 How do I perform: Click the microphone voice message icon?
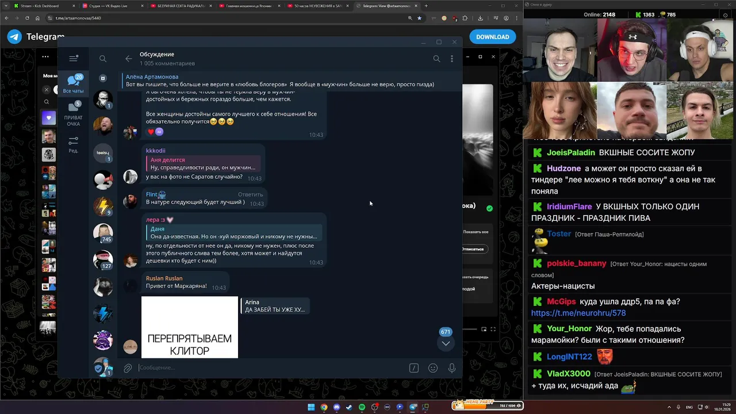pyautogui.click(x=452, y=368)
